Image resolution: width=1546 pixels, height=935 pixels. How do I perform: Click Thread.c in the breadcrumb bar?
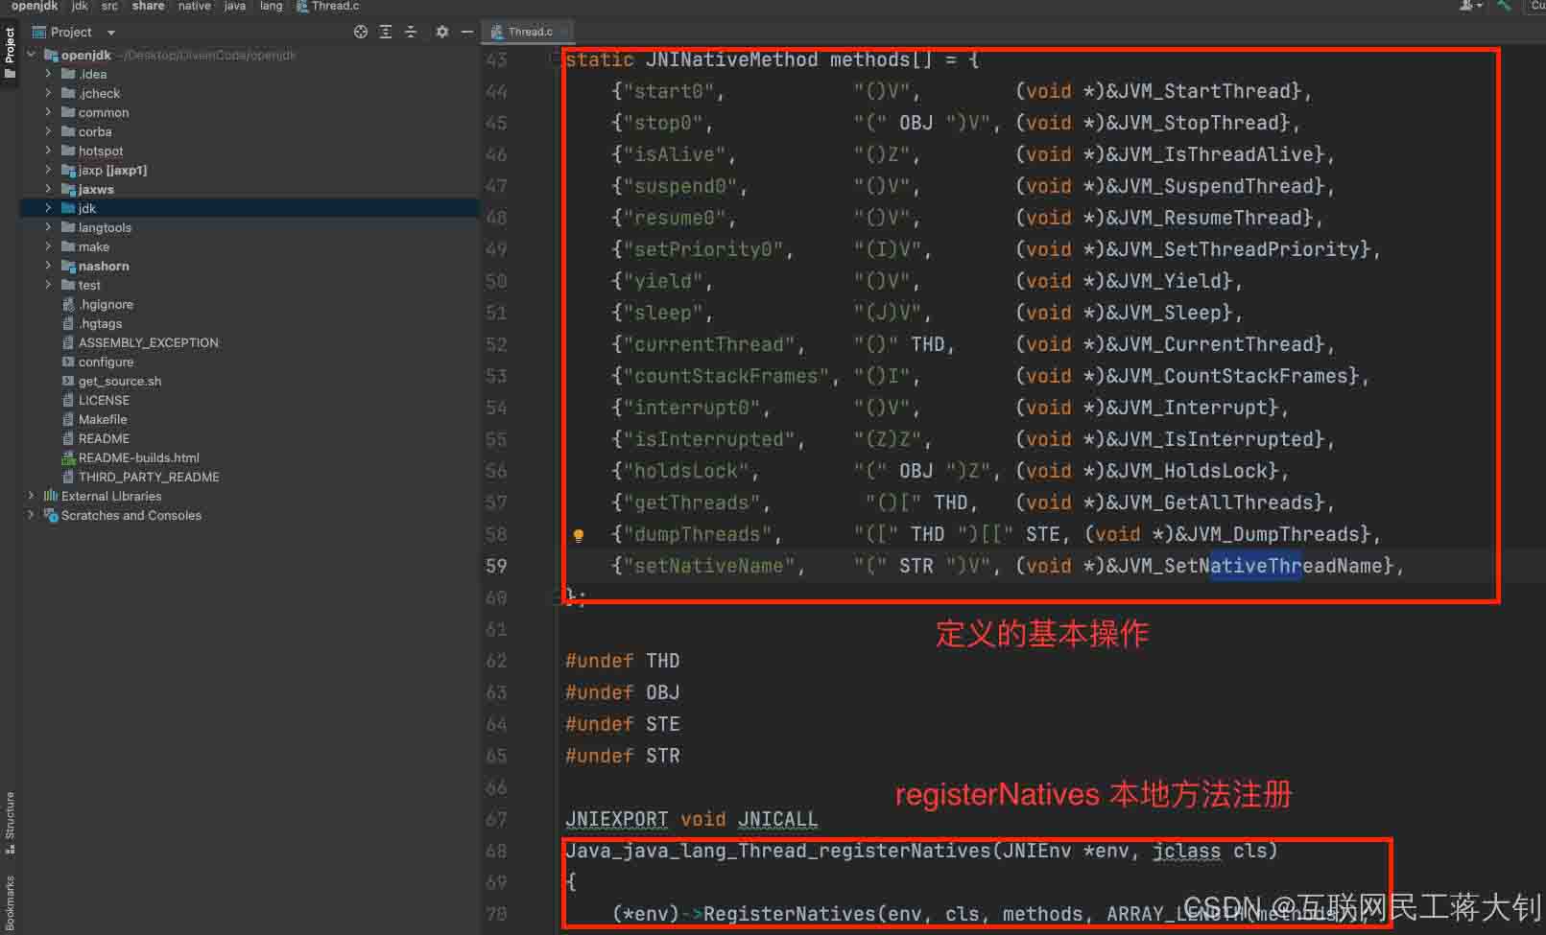pos(328,6)
